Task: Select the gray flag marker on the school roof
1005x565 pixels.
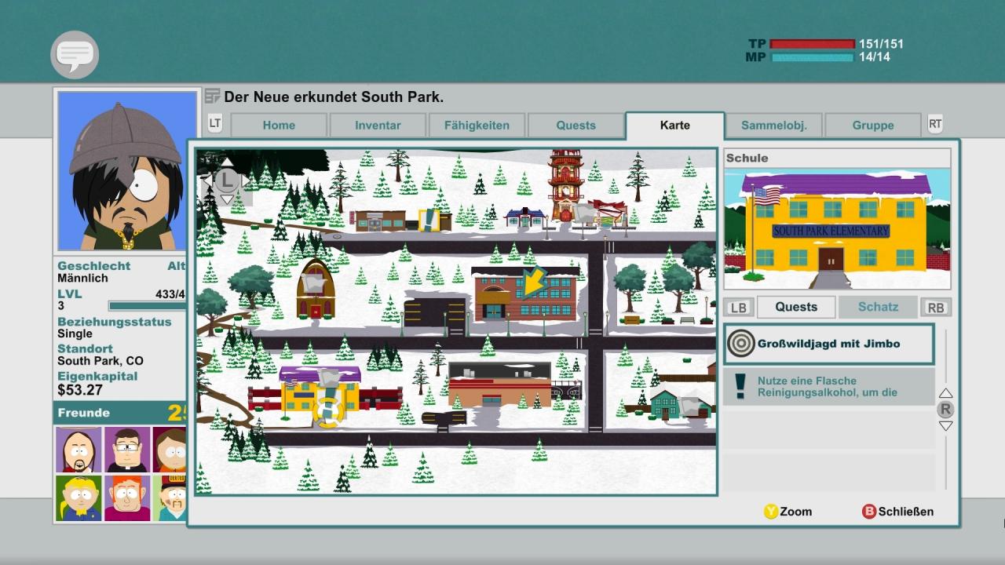Action: tap(329, 379)
